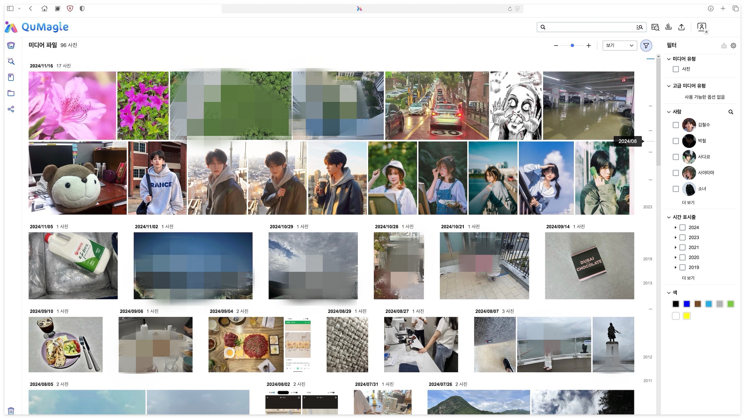745x419 pixels.
Task: Click the 2019 marker on the timeline scrubber
Action: [x=647, y=259]
